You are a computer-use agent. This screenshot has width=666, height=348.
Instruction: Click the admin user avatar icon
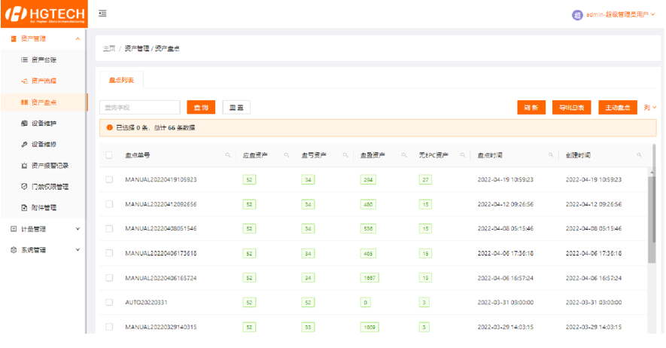click(x=577, y=14)
